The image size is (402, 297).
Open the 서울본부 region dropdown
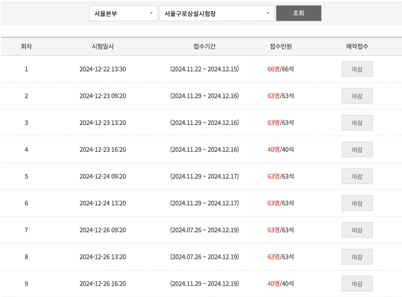123,13
